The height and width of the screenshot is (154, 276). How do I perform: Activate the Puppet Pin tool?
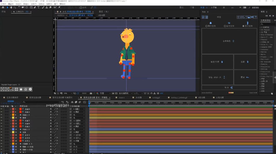(x=59, y=8)
